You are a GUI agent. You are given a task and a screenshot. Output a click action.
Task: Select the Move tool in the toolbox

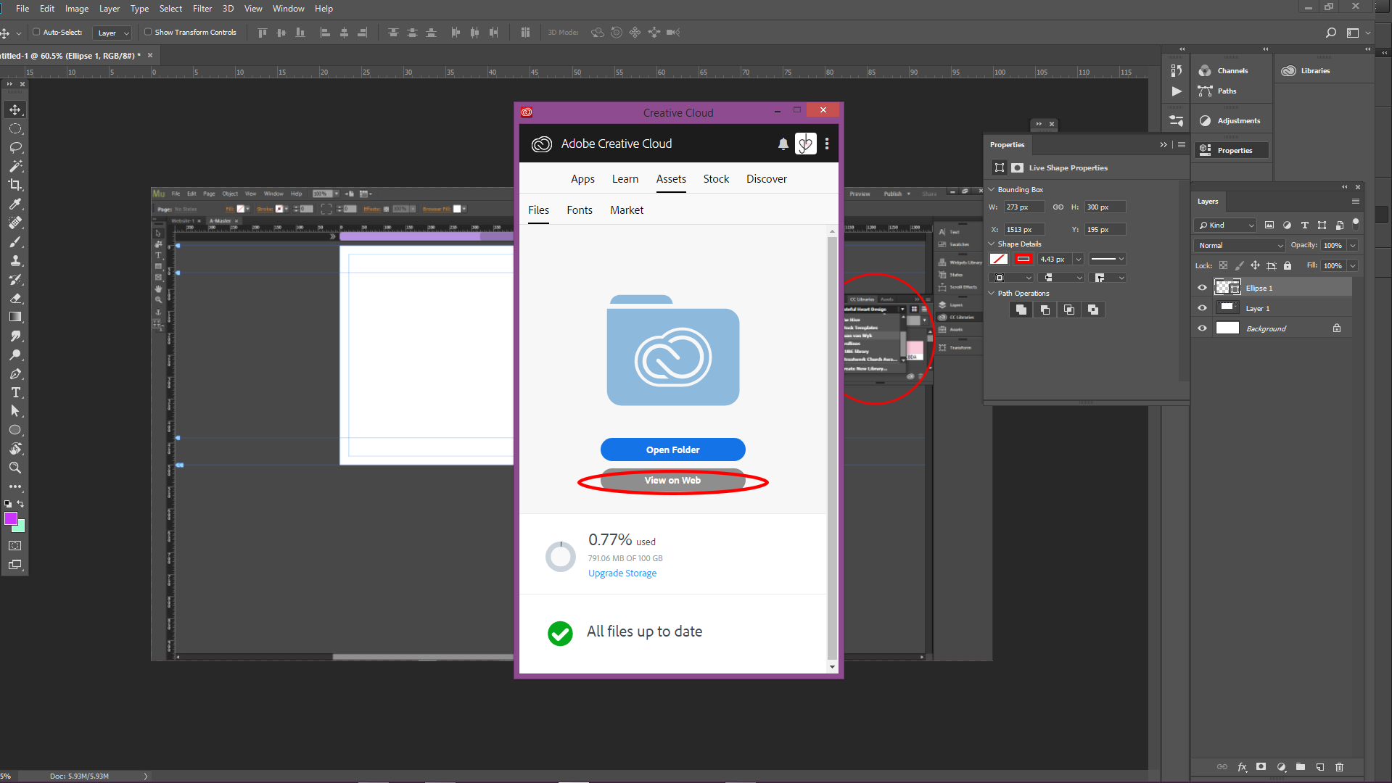[x=15, y=109]
